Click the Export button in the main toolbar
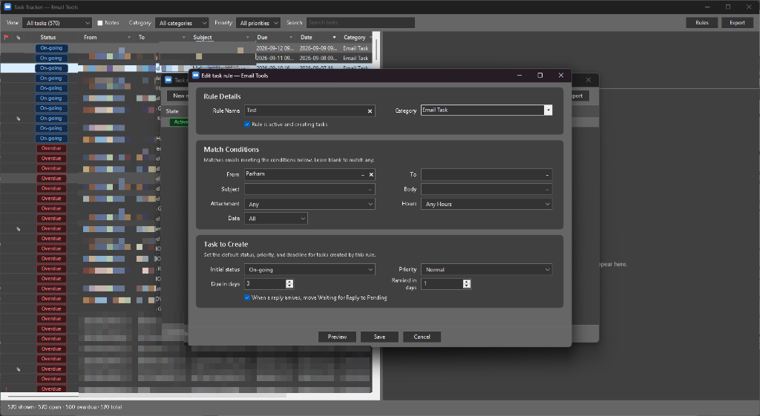The image size is (760, 416). [737, 23]
